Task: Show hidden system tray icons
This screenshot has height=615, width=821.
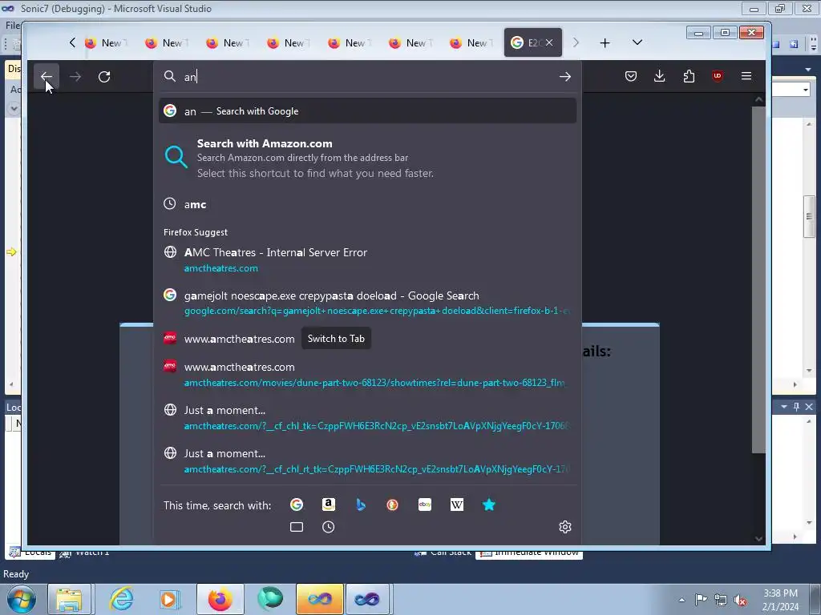Action: (x=681, y=600)
